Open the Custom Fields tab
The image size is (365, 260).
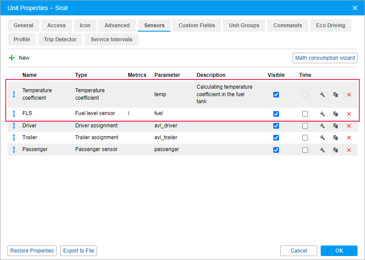197,25
